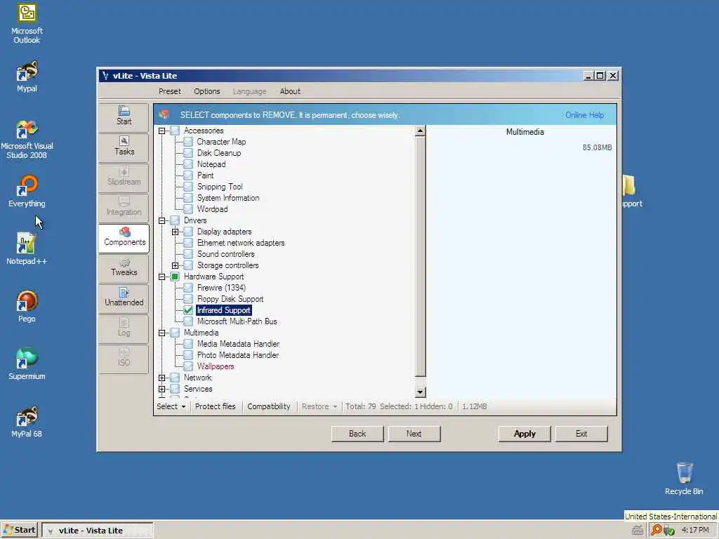Open the Language menu

tap(249, 91)
